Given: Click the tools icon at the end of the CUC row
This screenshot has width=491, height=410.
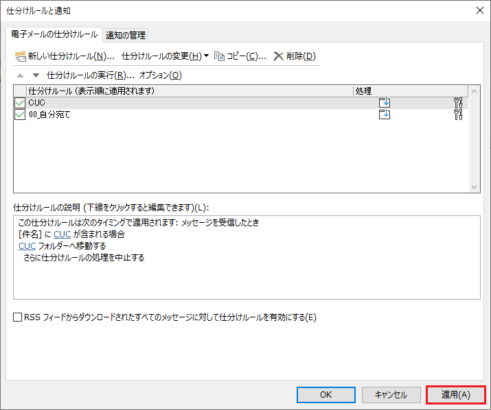Looking at the screenshot, I should point(459,103).
